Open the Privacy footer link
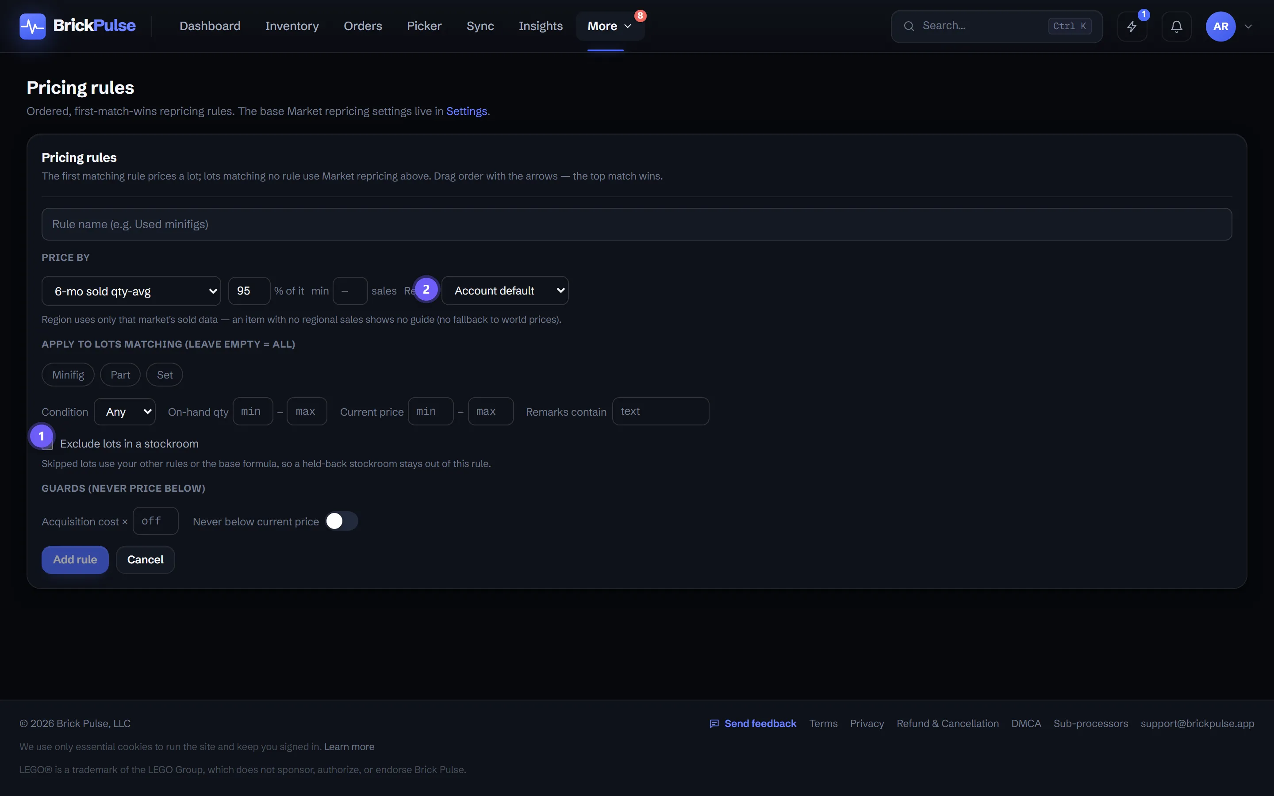 click(x=867, y=724)
